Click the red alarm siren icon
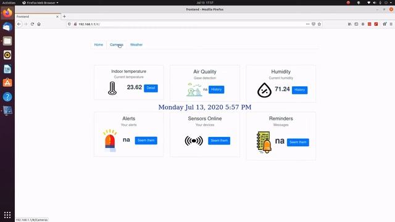Image resolution: width=395 pixels, height=222 pixels. pyautogui.click(x=110, y=141)
